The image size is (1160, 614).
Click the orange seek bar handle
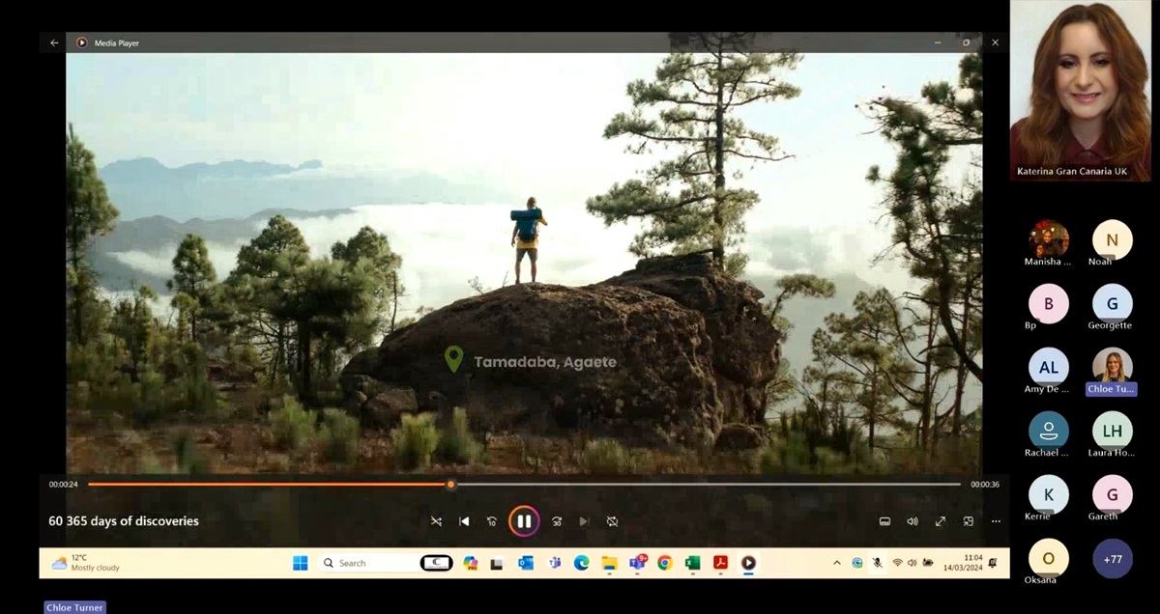450,485
